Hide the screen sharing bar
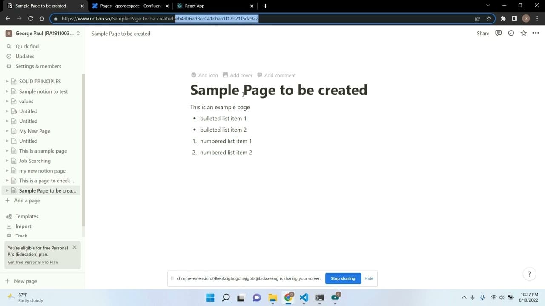545x306 pixels. (369, 278)
